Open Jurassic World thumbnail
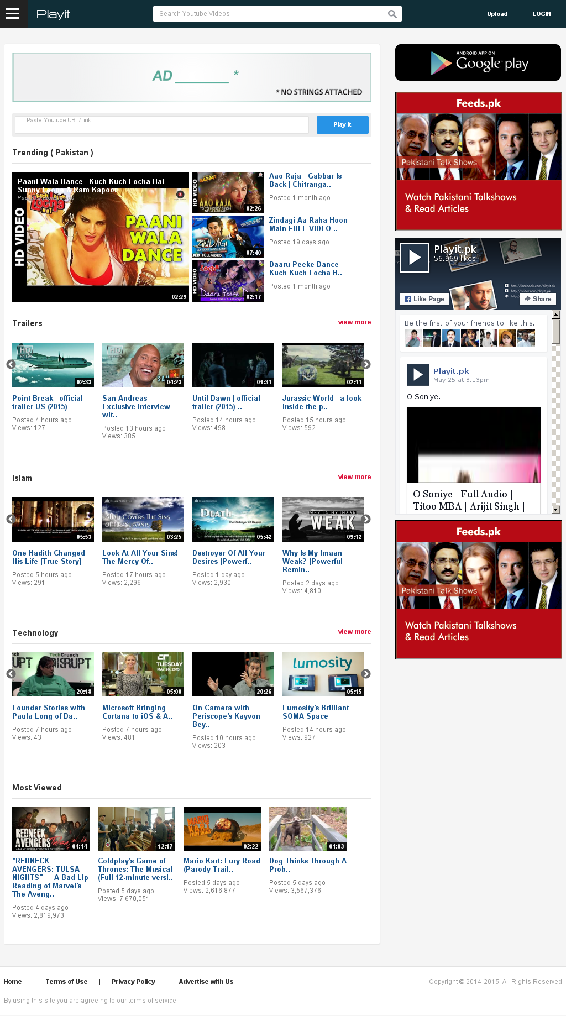 click(323, 365)
